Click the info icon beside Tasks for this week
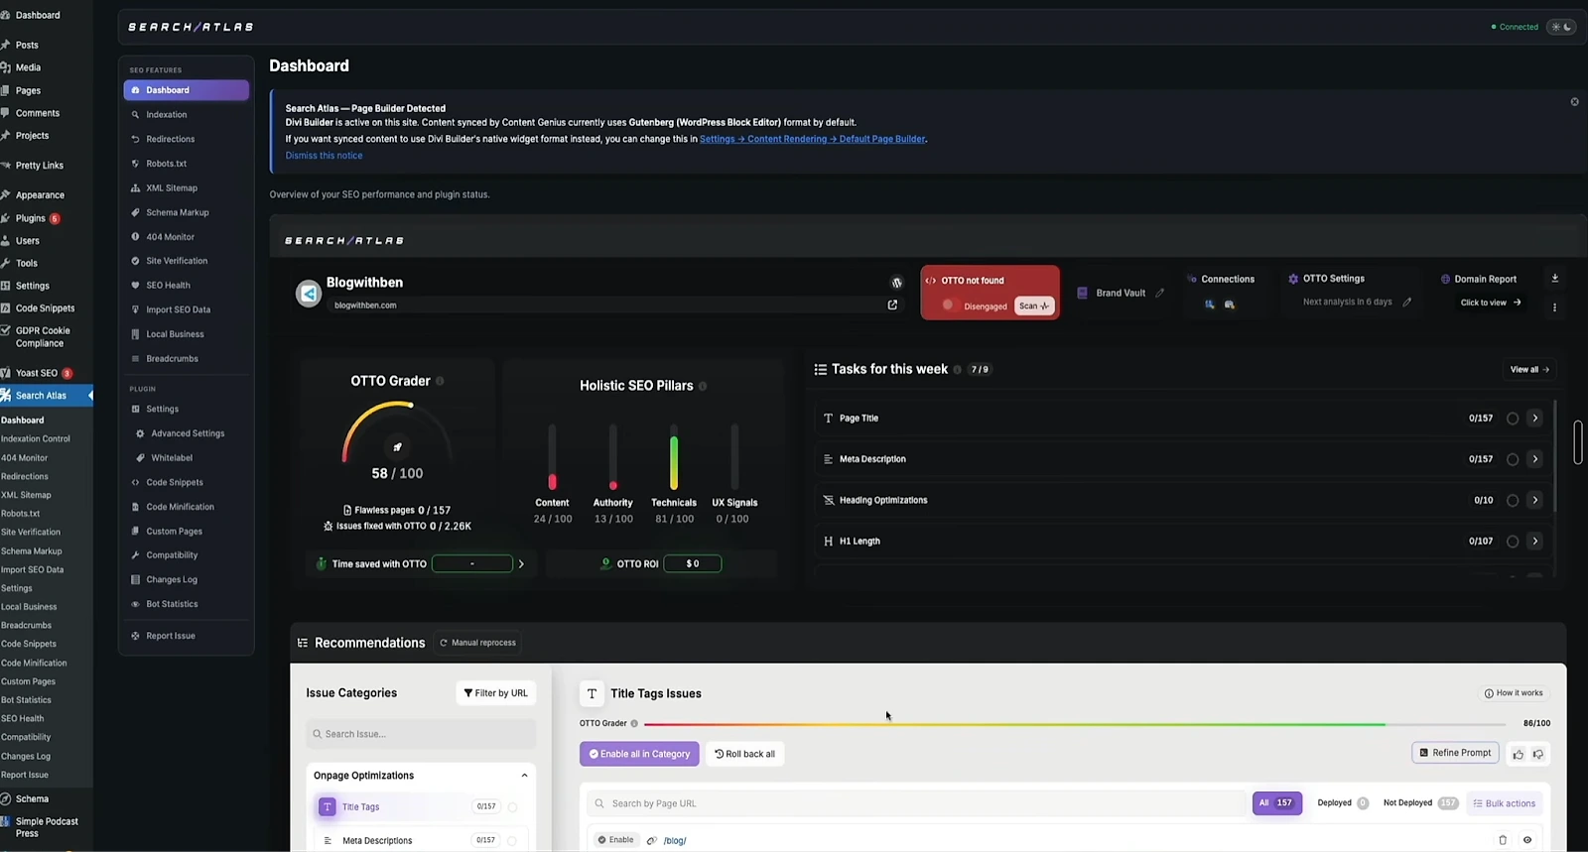Image resolution: width=1588 pixels, height=852 pixels. click(x=957, y=370)
